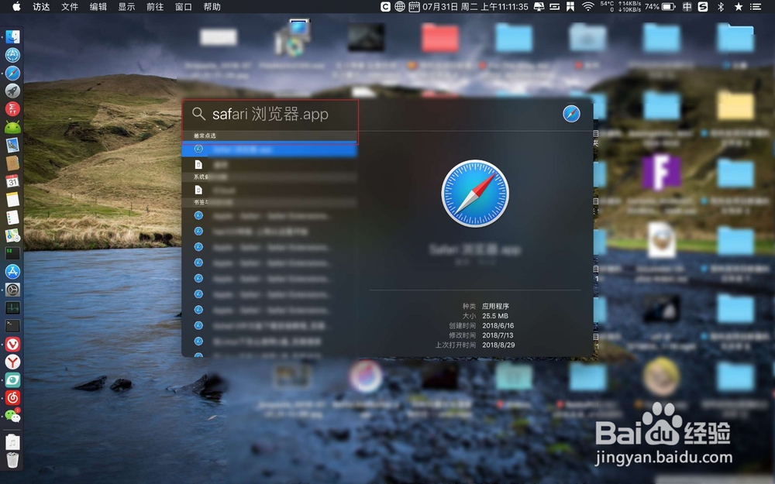
Task: Click the C icon in the menu bar
Action: (385, 6)
